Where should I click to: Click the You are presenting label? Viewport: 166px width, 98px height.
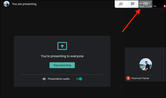point(24,4)
